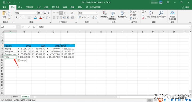The width and height of the screenshot is (192, 102).
Task: Open the (Ctrl) paste options dropdown
Action: 22,60
